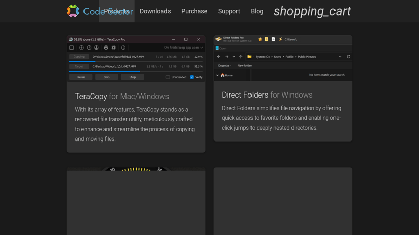The width and height of the screenshot is (419, 235).
Task: Click yellow recent folders document icon
Action: [266, 39]
